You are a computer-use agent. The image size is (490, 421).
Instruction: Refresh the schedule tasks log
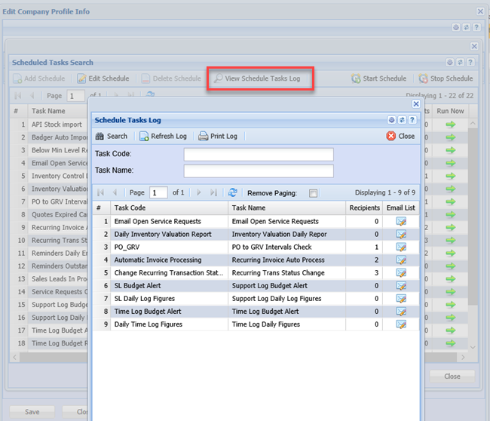tap(163, 137)
